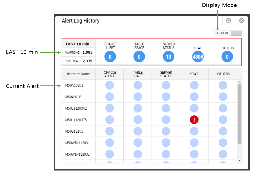Image resolution: width=255 pixels, height=174 pixels.
Task: Click the STAT table column header
Action: click(194, 74)
